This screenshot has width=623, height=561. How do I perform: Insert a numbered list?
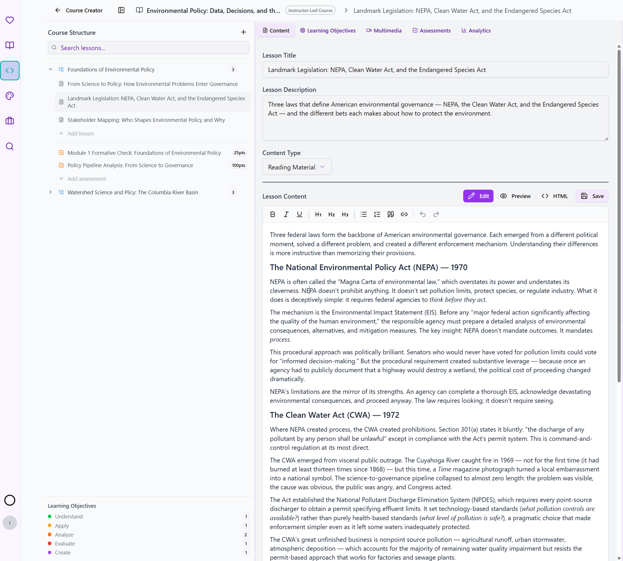tap(377, 215)
